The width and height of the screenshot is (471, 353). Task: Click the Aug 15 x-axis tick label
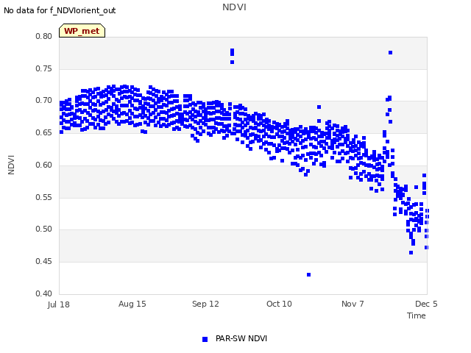point(132,304)
